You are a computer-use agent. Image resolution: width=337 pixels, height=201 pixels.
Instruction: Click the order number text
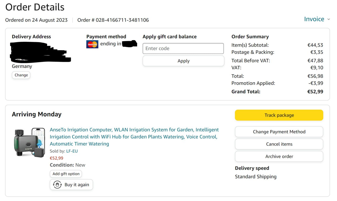[113, 20]
